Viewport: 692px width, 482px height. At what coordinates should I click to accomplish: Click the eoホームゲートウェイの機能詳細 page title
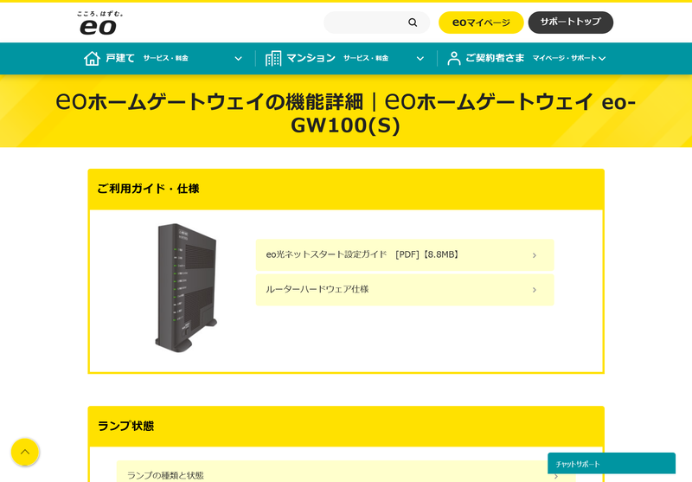(345, 113)
